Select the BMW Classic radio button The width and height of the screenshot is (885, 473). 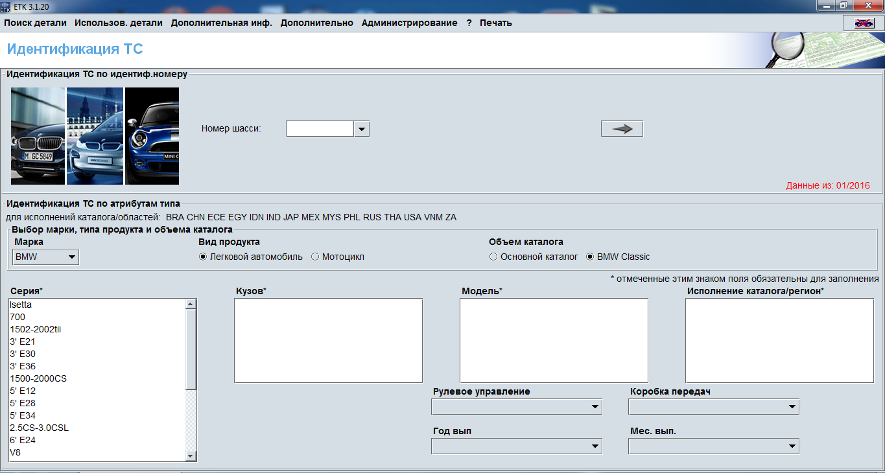pos(590,257)
